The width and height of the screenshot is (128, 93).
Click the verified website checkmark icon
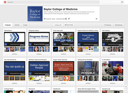66,19
